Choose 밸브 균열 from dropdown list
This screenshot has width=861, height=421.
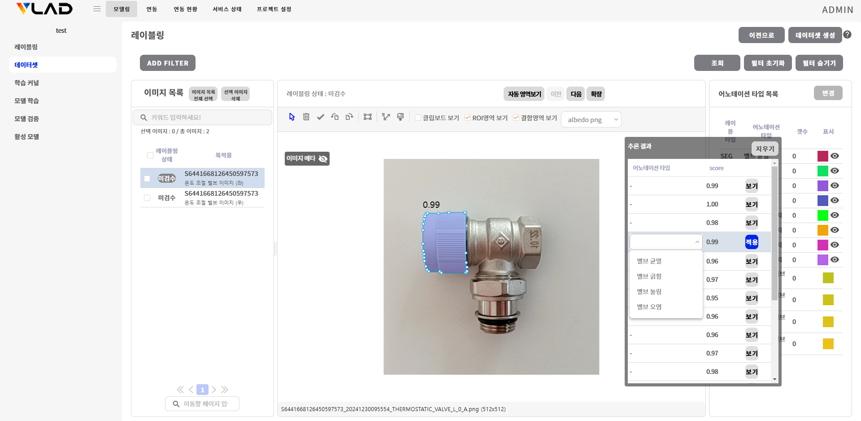coord(666,261)
